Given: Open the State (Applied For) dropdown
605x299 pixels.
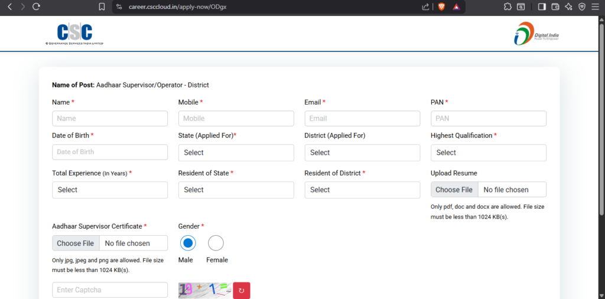Looking at the screenshot, I should 236,152.
